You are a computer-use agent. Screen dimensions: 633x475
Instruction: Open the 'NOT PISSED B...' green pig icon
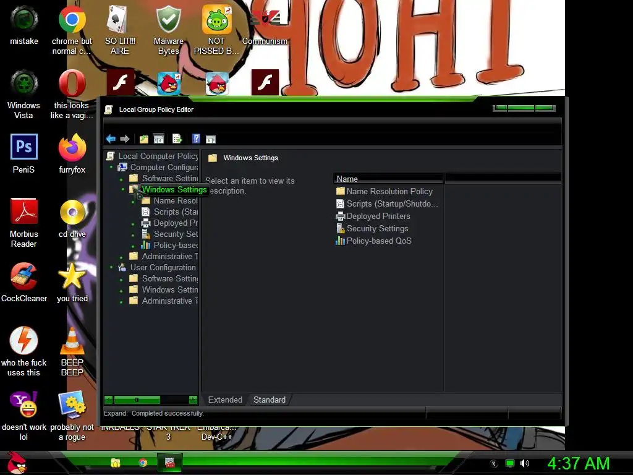(216, 30)
